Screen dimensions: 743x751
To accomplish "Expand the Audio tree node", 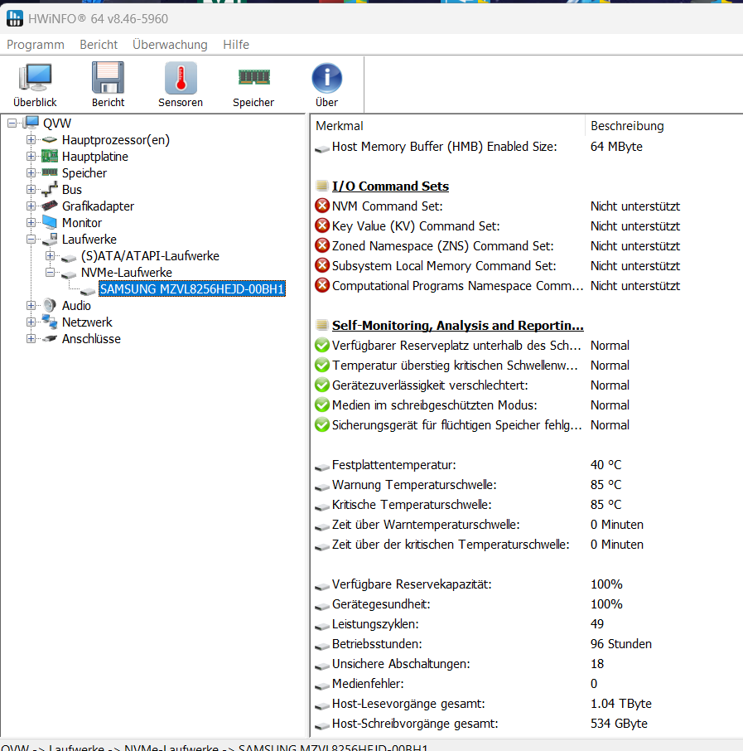I will (31, 306).
